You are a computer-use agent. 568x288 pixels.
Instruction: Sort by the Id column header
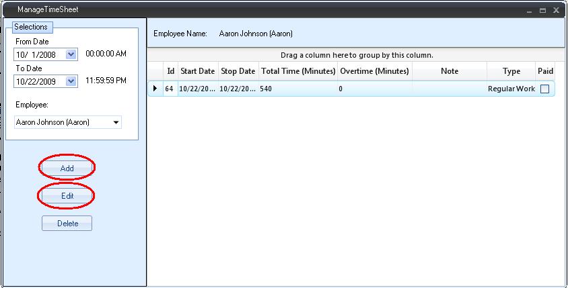170,71
